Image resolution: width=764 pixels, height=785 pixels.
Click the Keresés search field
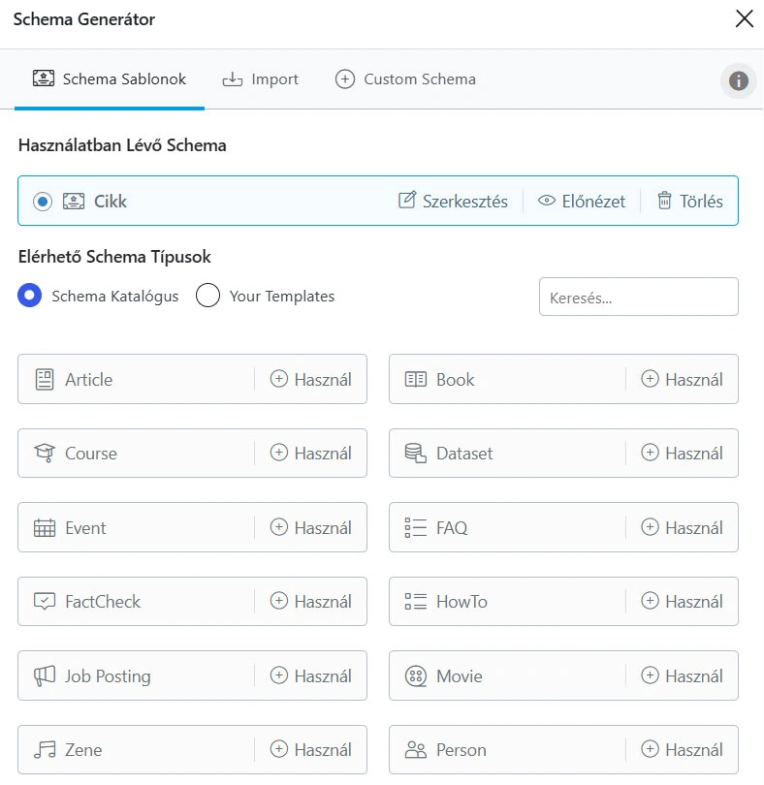point(638,298)
